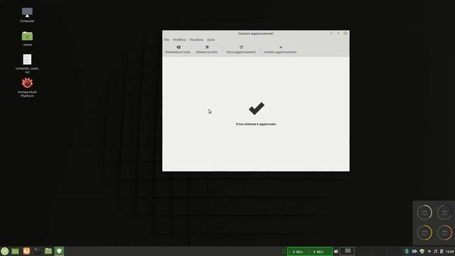This screenshot has height=256, width=455.
Task: Click the large checkmark status icon
Action: pyautogui.click(x=257, y=109)
